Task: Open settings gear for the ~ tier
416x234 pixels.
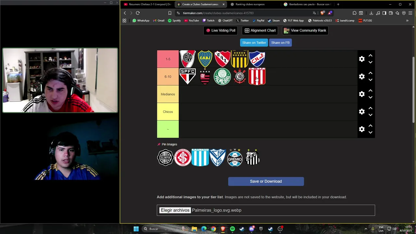Action: pyautogui.click(x=362, y=129)
